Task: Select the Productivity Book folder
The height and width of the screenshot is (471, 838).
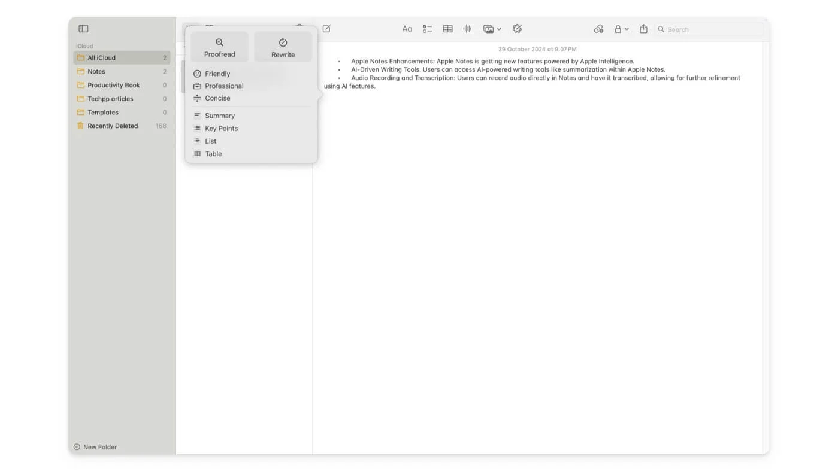Action: point(114,85)
